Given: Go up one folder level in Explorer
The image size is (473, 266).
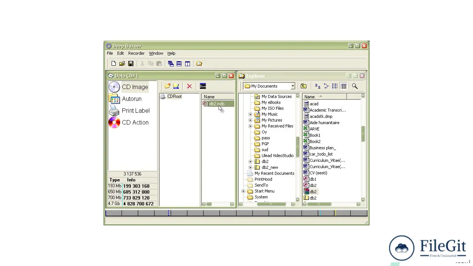Looking at the screenshot, I should [x=303, y=86].
